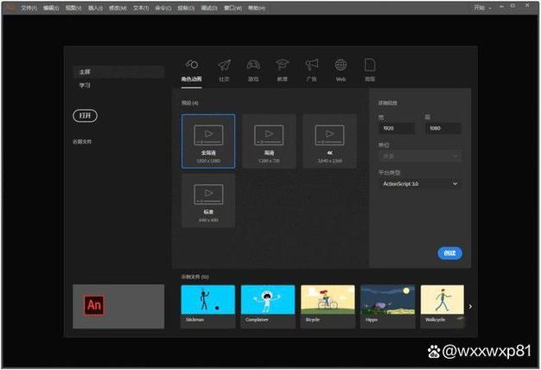Click the 打开 Open button in sidebar
Viewport: 541px width, 370px height.
86,116
